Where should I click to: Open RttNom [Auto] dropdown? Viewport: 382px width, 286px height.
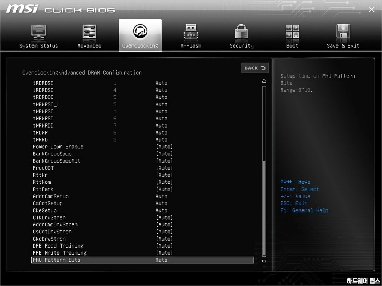[164, 182]
